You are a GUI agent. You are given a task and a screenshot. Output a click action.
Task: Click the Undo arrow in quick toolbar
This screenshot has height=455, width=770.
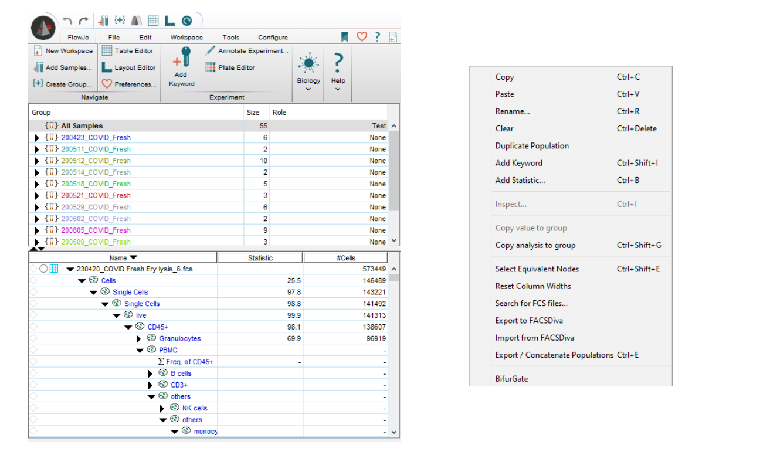point(67,21)
